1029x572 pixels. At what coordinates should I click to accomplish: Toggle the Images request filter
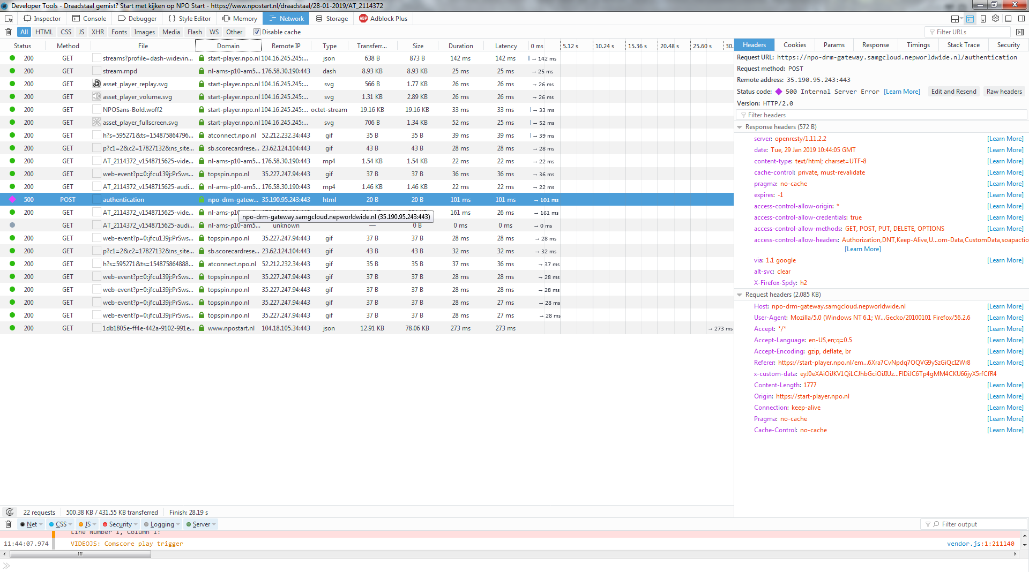pos(145,32)
